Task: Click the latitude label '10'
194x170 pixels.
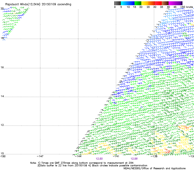Action: click(2, 154)
